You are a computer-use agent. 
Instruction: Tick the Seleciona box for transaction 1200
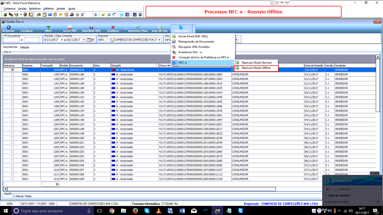coord(12,124)
